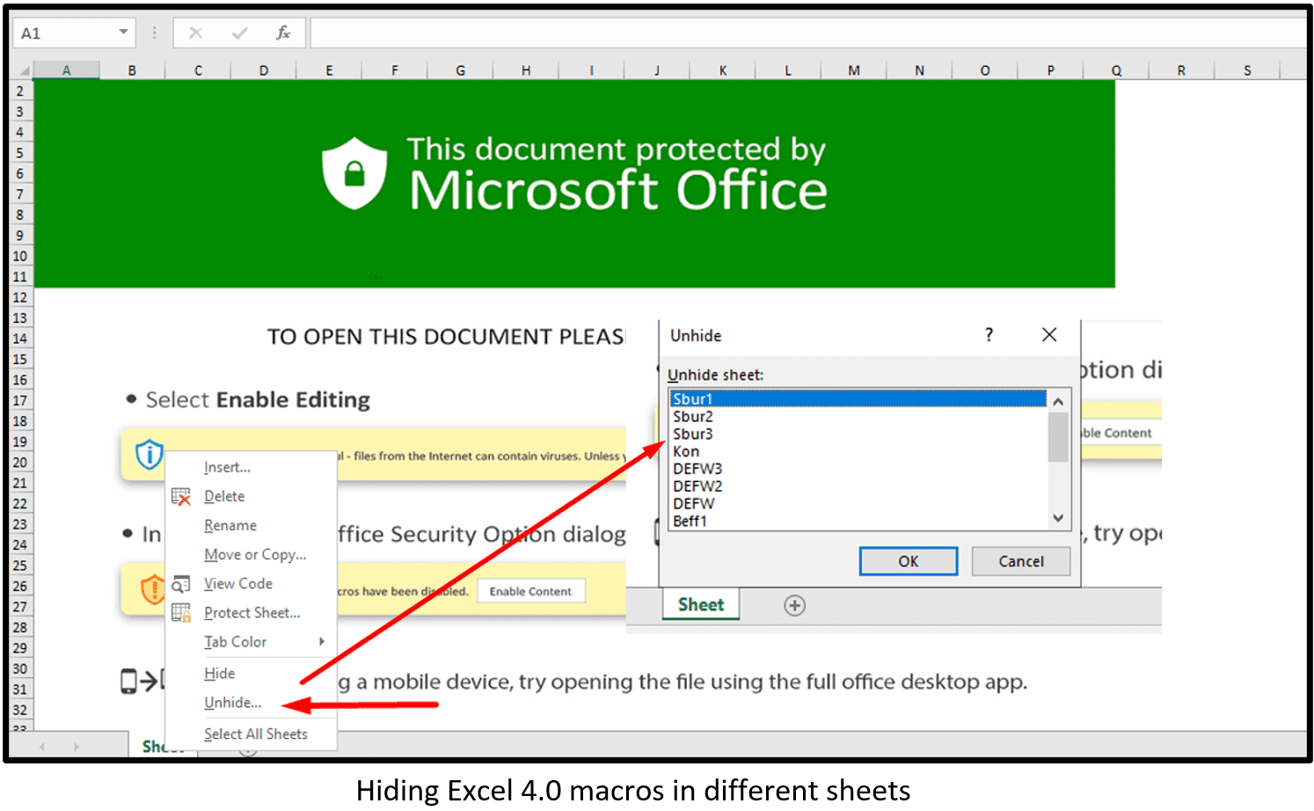Select Sbur1 in Unhide sheet list
The width and height of the screenshot is (1314, 811).
[x=858, y=398]
